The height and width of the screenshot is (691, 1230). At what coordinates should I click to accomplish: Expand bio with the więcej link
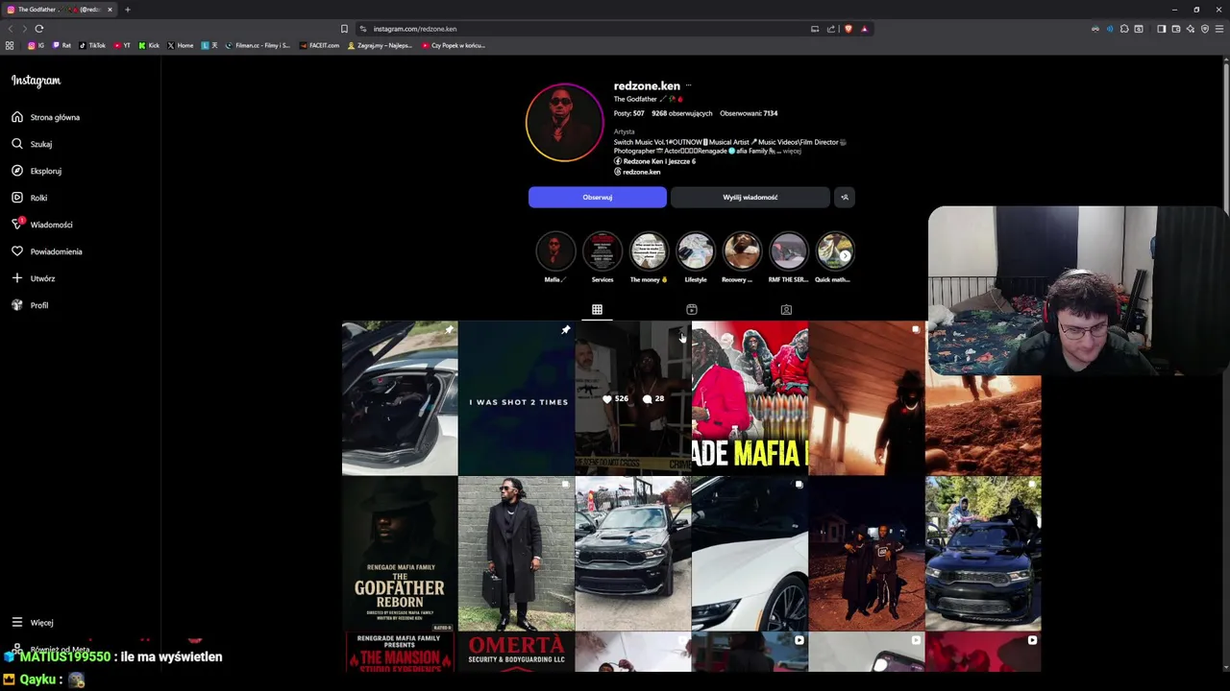(792, 151)
